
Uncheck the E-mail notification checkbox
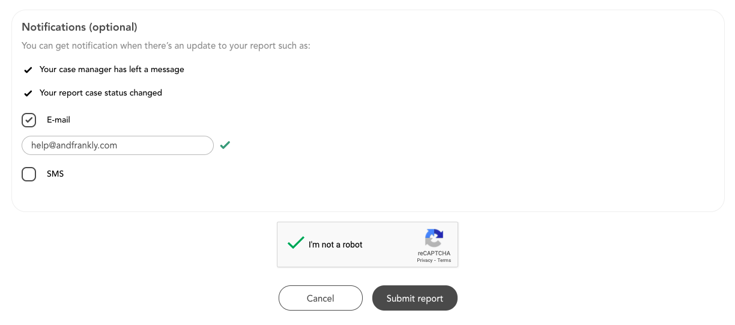click(29, 120)
